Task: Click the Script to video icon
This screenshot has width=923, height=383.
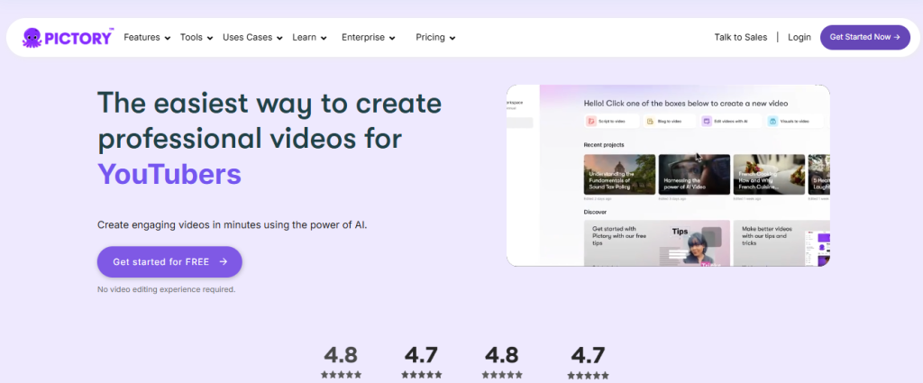Action: point(591,121)
